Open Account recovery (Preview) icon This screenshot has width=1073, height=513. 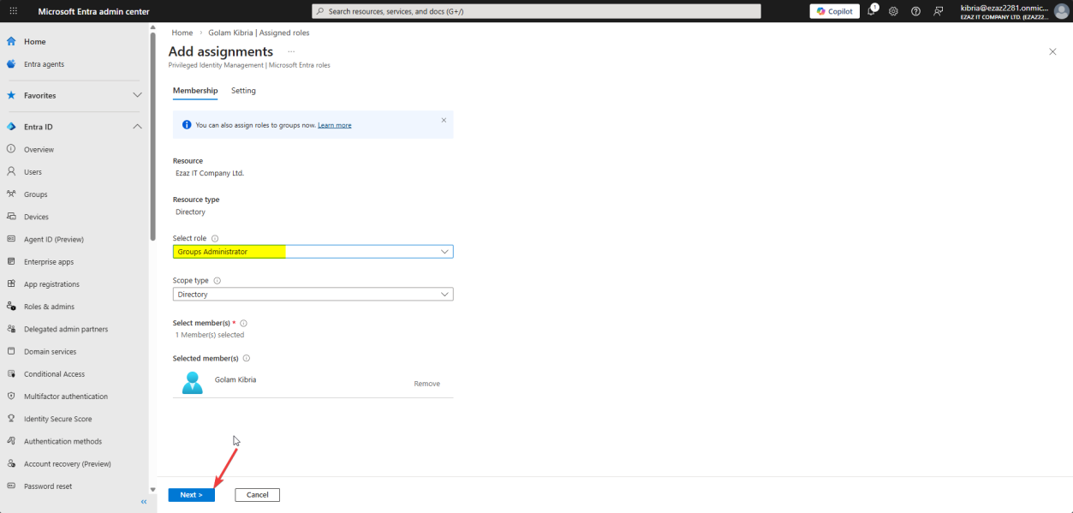11,464
